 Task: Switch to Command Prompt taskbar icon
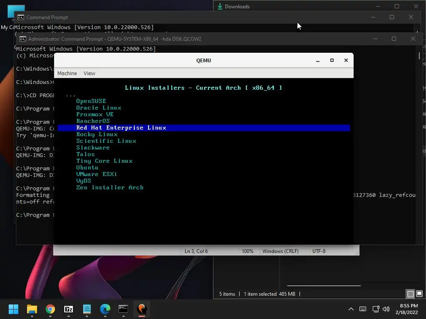[123, 309]
